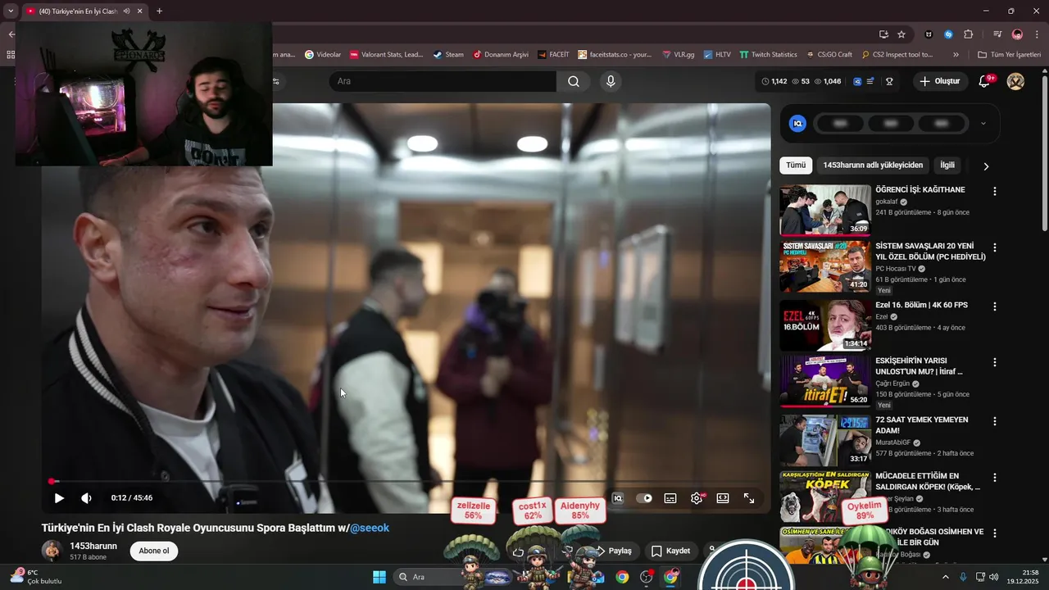This screenshot has width=1049, height=590.
Task: Switch to theater mode view
Action: click(x=723, y=498)
